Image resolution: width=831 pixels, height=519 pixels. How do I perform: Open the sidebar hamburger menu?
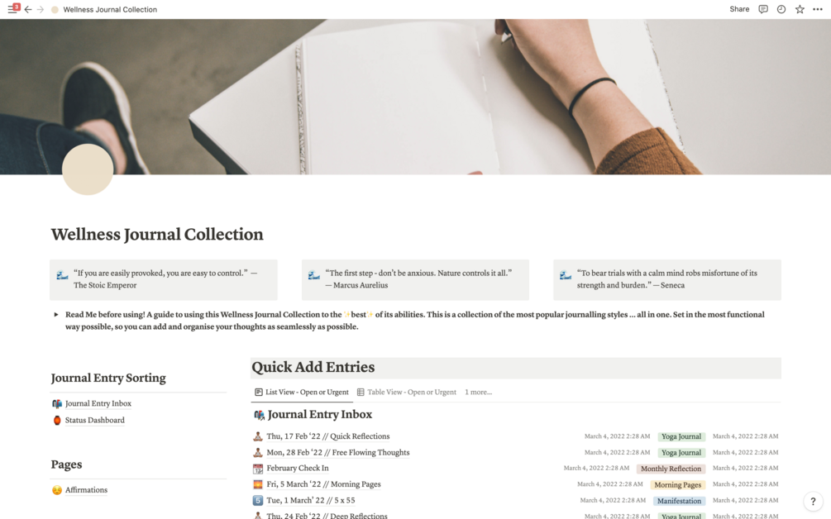tap(12, 9)
